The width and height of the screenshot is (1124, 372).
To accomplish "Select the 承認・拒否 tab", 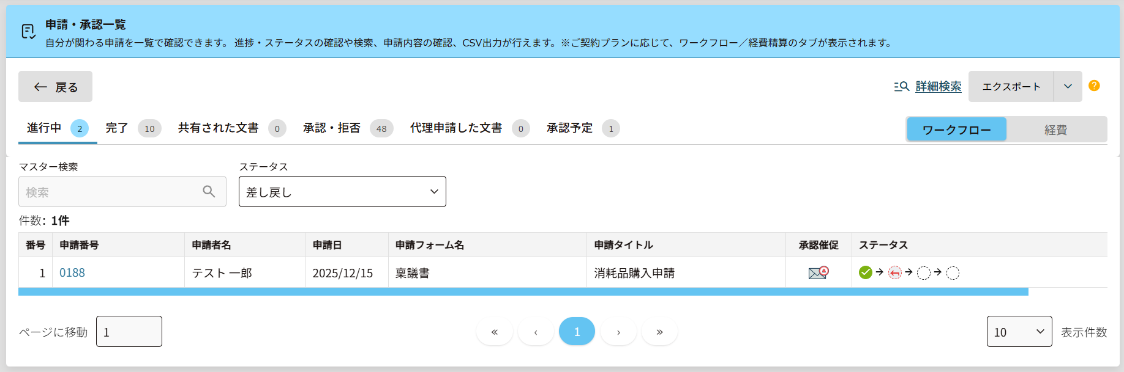I will (x=331, y=128).
